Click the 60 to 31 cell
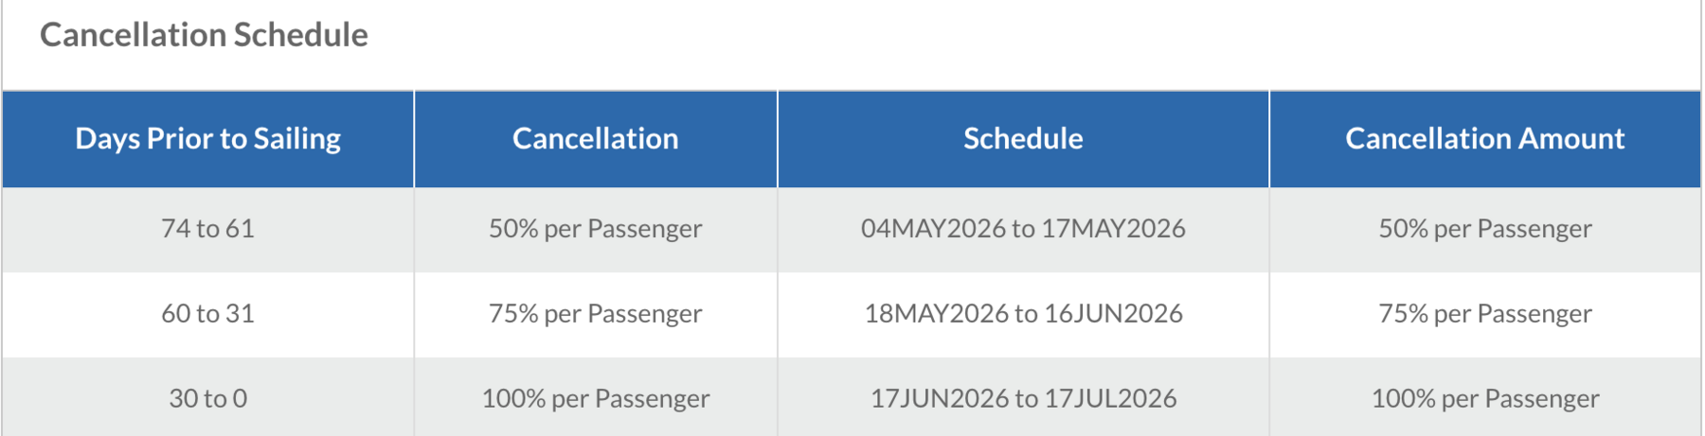This screenshot has width=1705, height=436. (x=207, y=314)
